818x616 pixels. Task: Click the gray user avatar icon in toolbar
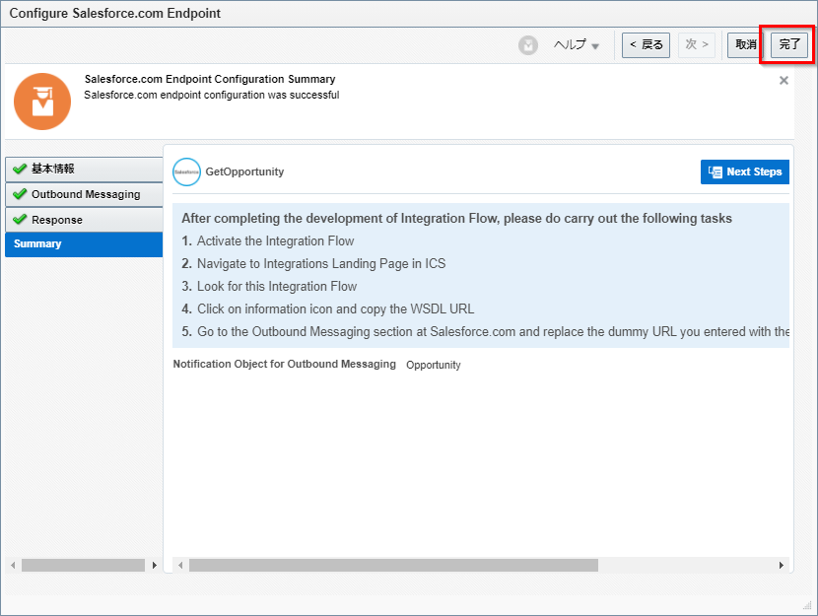[528, 45]
